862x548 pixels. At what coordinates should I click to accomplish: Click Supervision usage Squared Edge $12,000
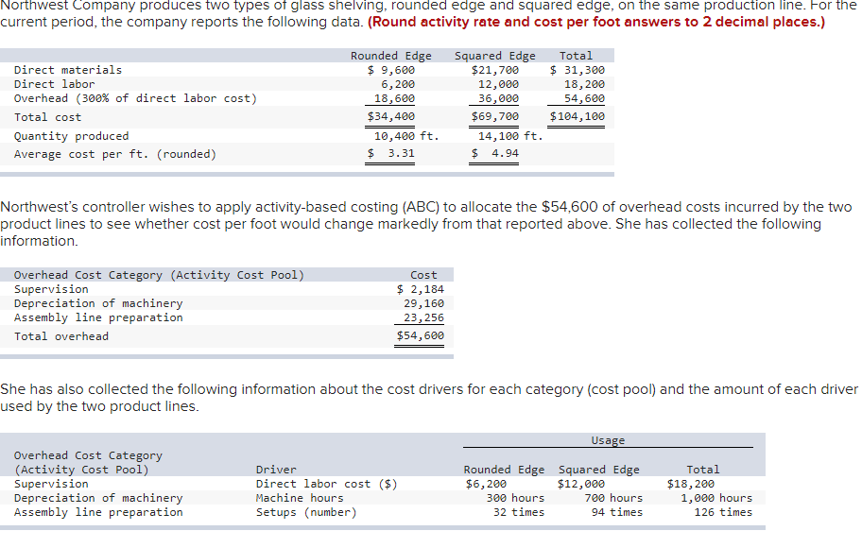[581, 484]
